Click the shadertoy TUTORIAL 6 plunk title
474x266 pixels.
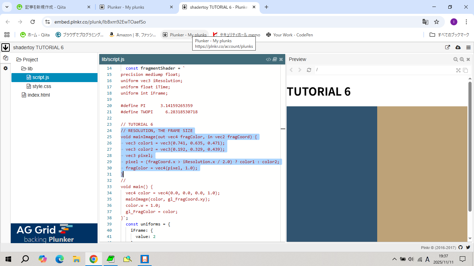[39, 47]
